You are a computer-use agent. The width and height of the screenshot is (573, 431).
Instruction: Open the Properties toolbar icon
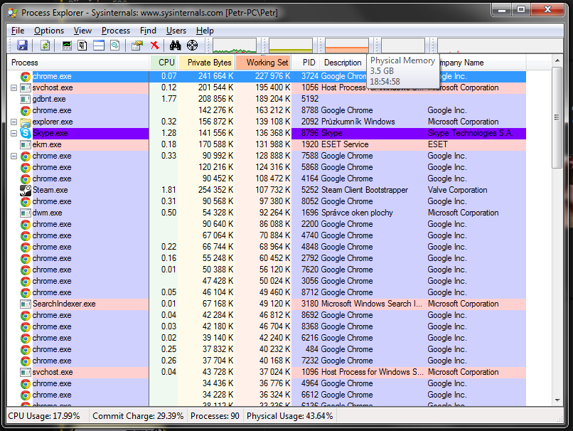(137, 46)
